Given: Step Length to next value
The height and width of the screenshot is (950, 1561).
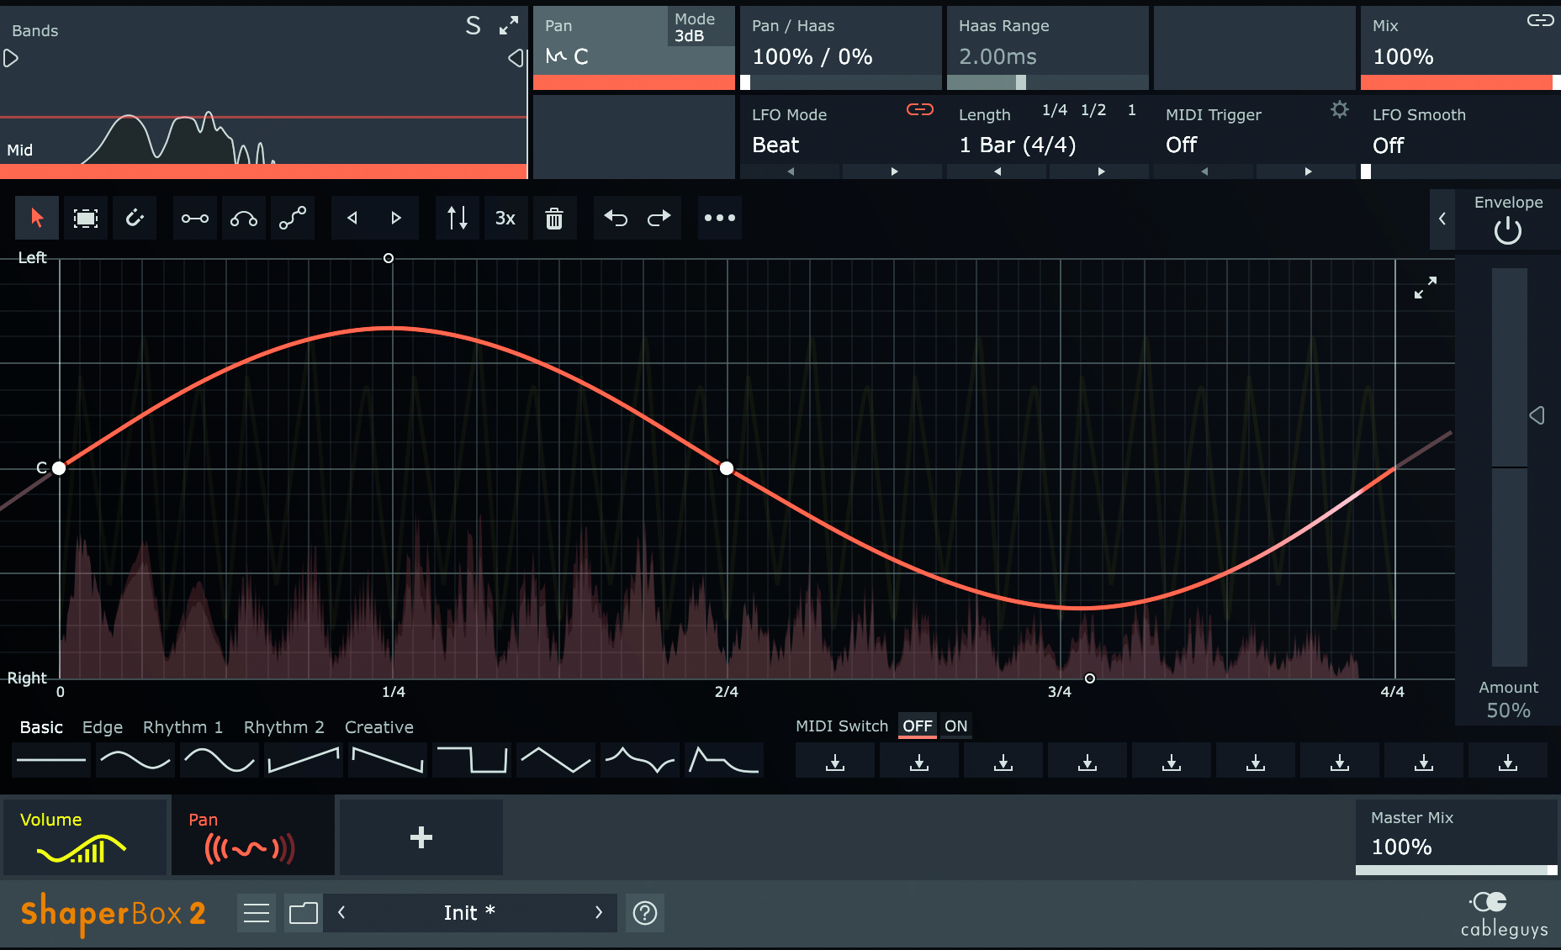Looking at the screenshot, I should coord(1101,172).
